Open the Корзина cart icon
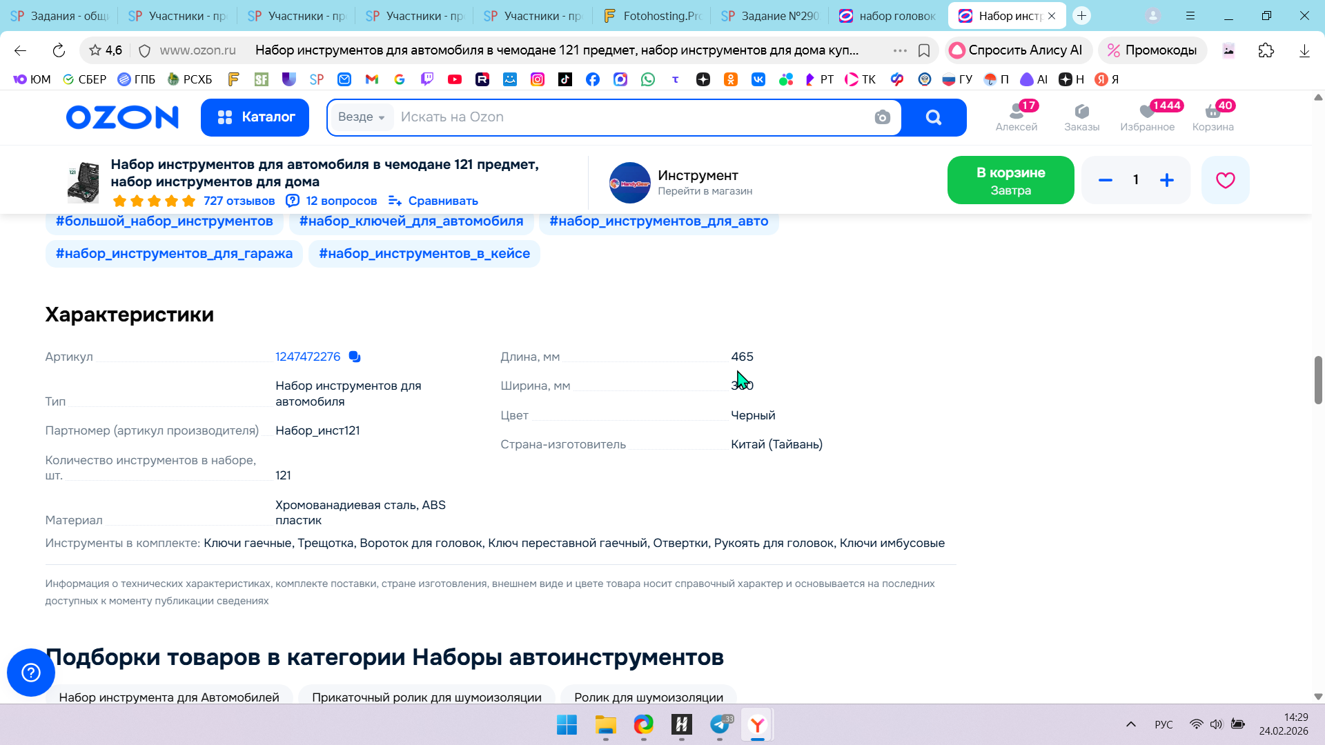The width and height of the screenshot is (1325, 745). coord(1213,117)
